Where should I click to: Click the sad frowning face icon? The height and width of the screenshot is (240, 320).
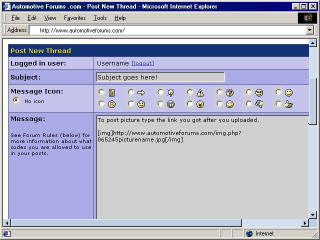(141, 104)
